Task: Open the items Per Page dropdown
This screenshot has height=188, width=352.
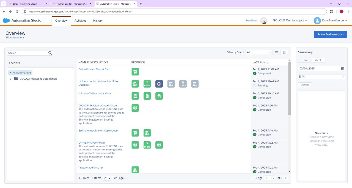Action: pyautogui.click(x=107, y=178)
